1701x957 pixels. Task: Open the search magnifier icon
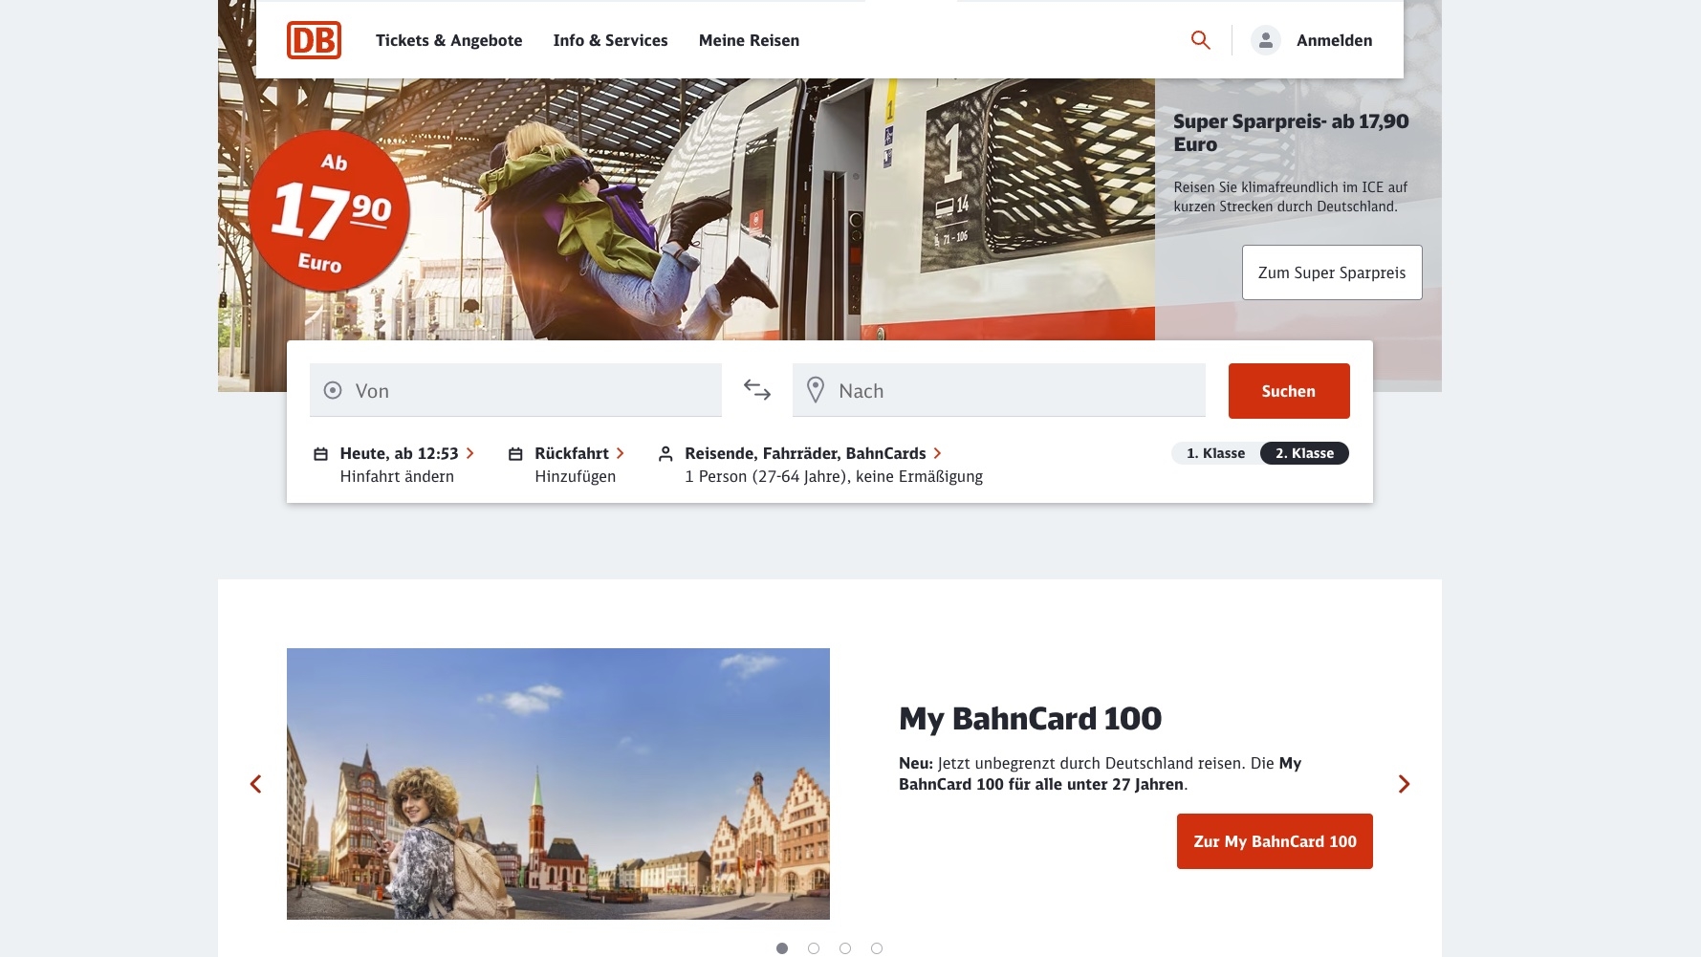(x=1201, y=40)
